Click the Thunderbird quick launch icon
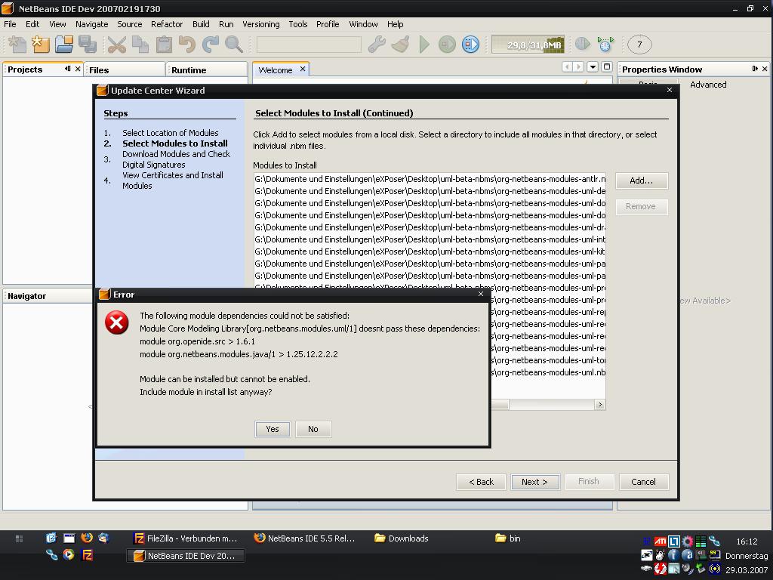773x580 pixels. (x=103, y=538)
